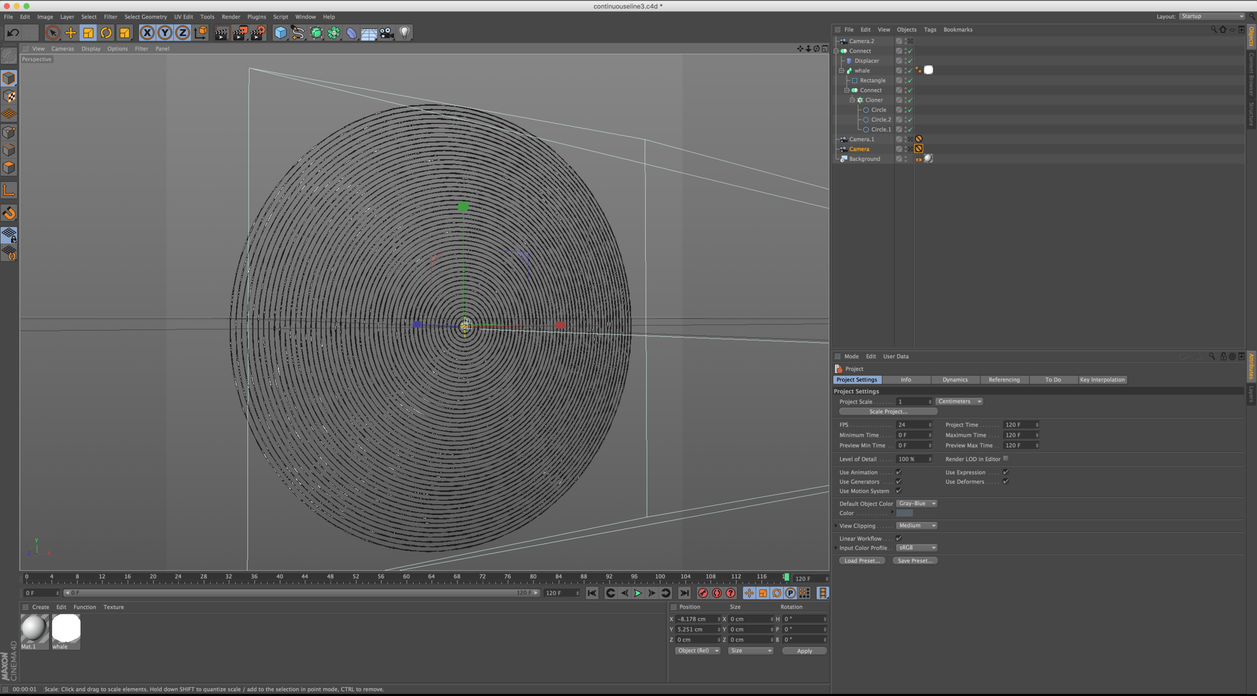Switch to the Dynamics tab
The width and height of the screenshot is (1257, 696).
(955, 379)
